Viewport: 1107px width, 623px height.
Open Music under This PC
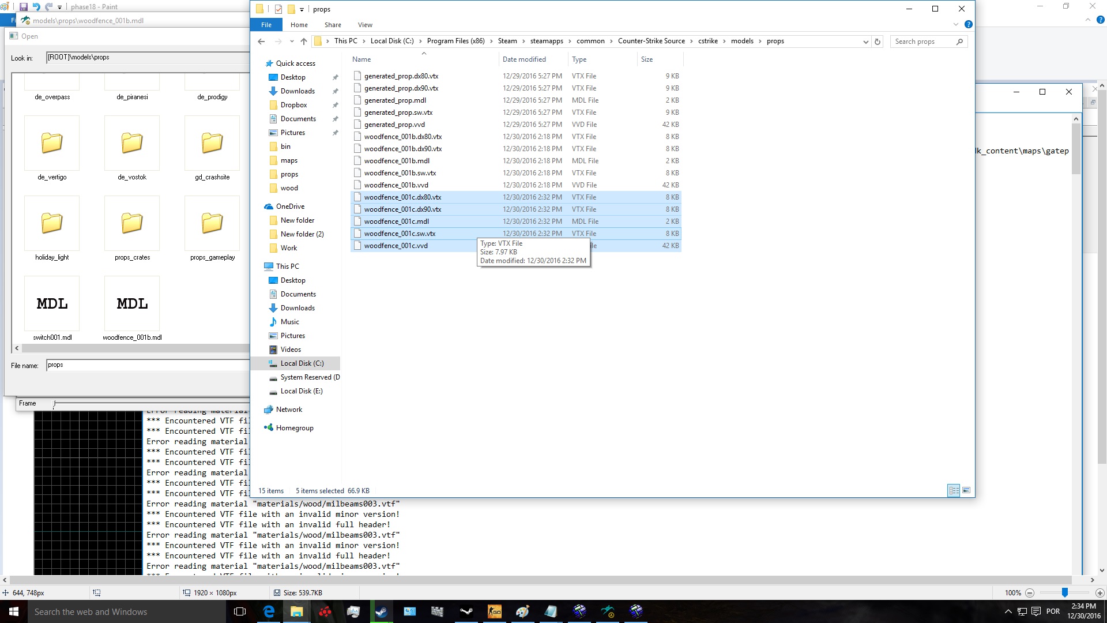(x=289, y=322)
